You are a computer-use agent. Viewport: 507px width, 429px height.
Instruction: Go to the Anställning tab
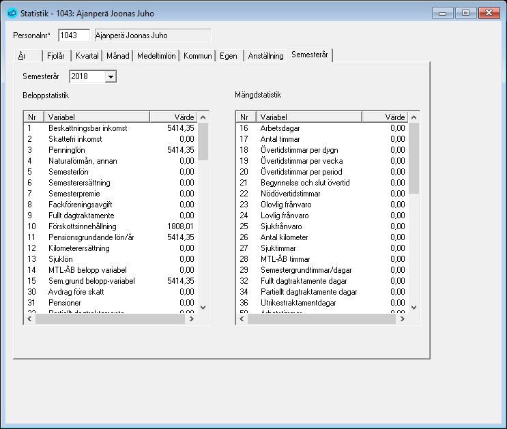click(x=265, y=56)
